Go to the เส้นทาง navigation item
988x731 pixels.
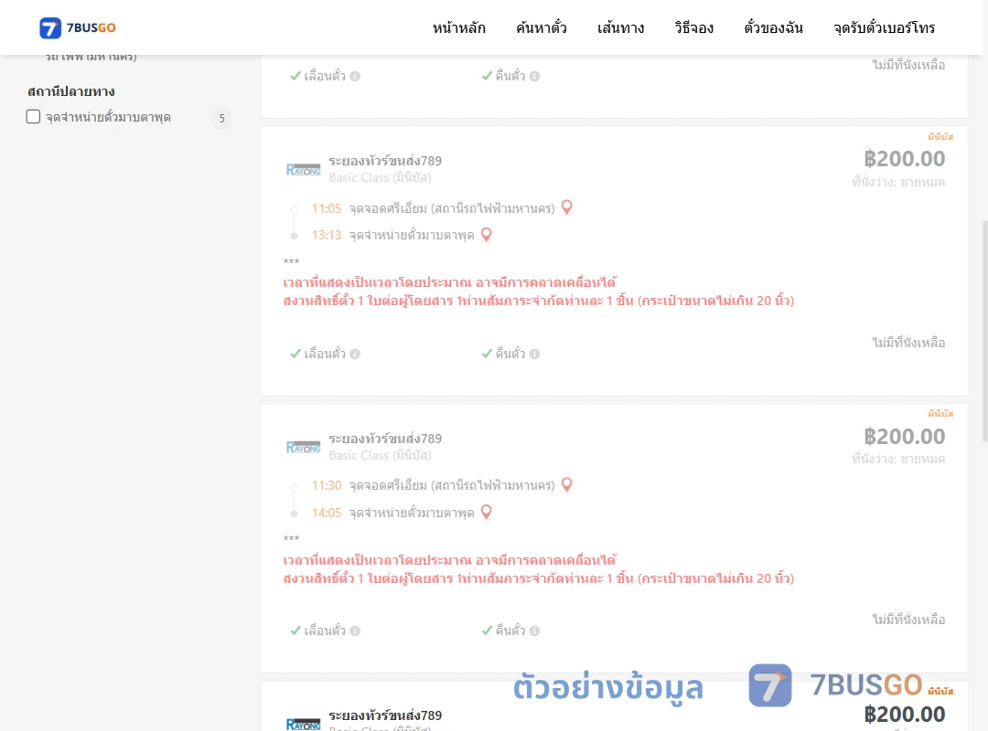coord(620,27)
